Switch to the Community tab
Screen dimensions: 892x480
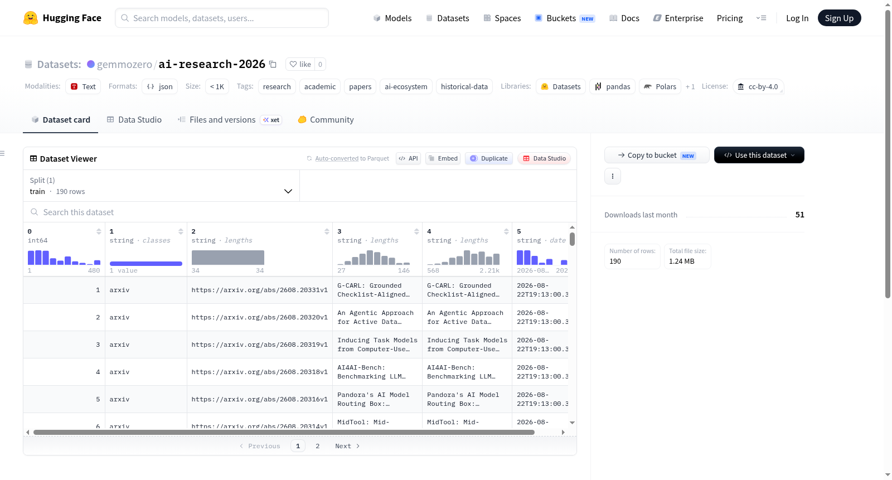[326, 120]
